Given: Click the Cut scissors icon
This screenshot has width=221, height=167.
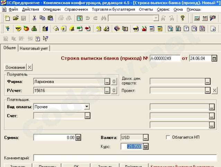Looking at the screenshot, I should pos(34,18).
